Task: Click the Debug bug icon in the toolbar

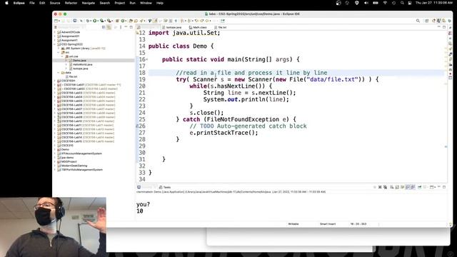Action: pyautogui.click(x=88, y=21)
